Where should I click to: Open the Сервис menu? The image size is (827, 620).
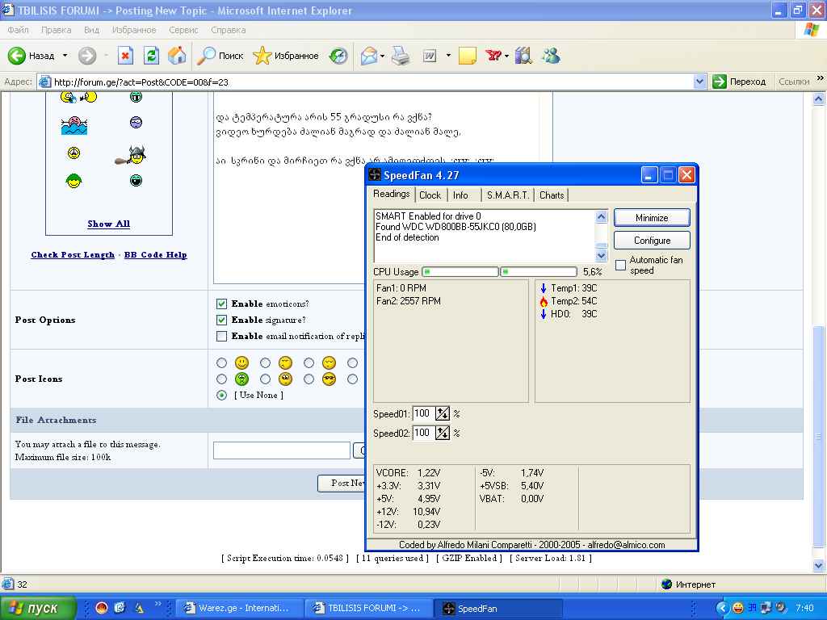coord(183,30)
